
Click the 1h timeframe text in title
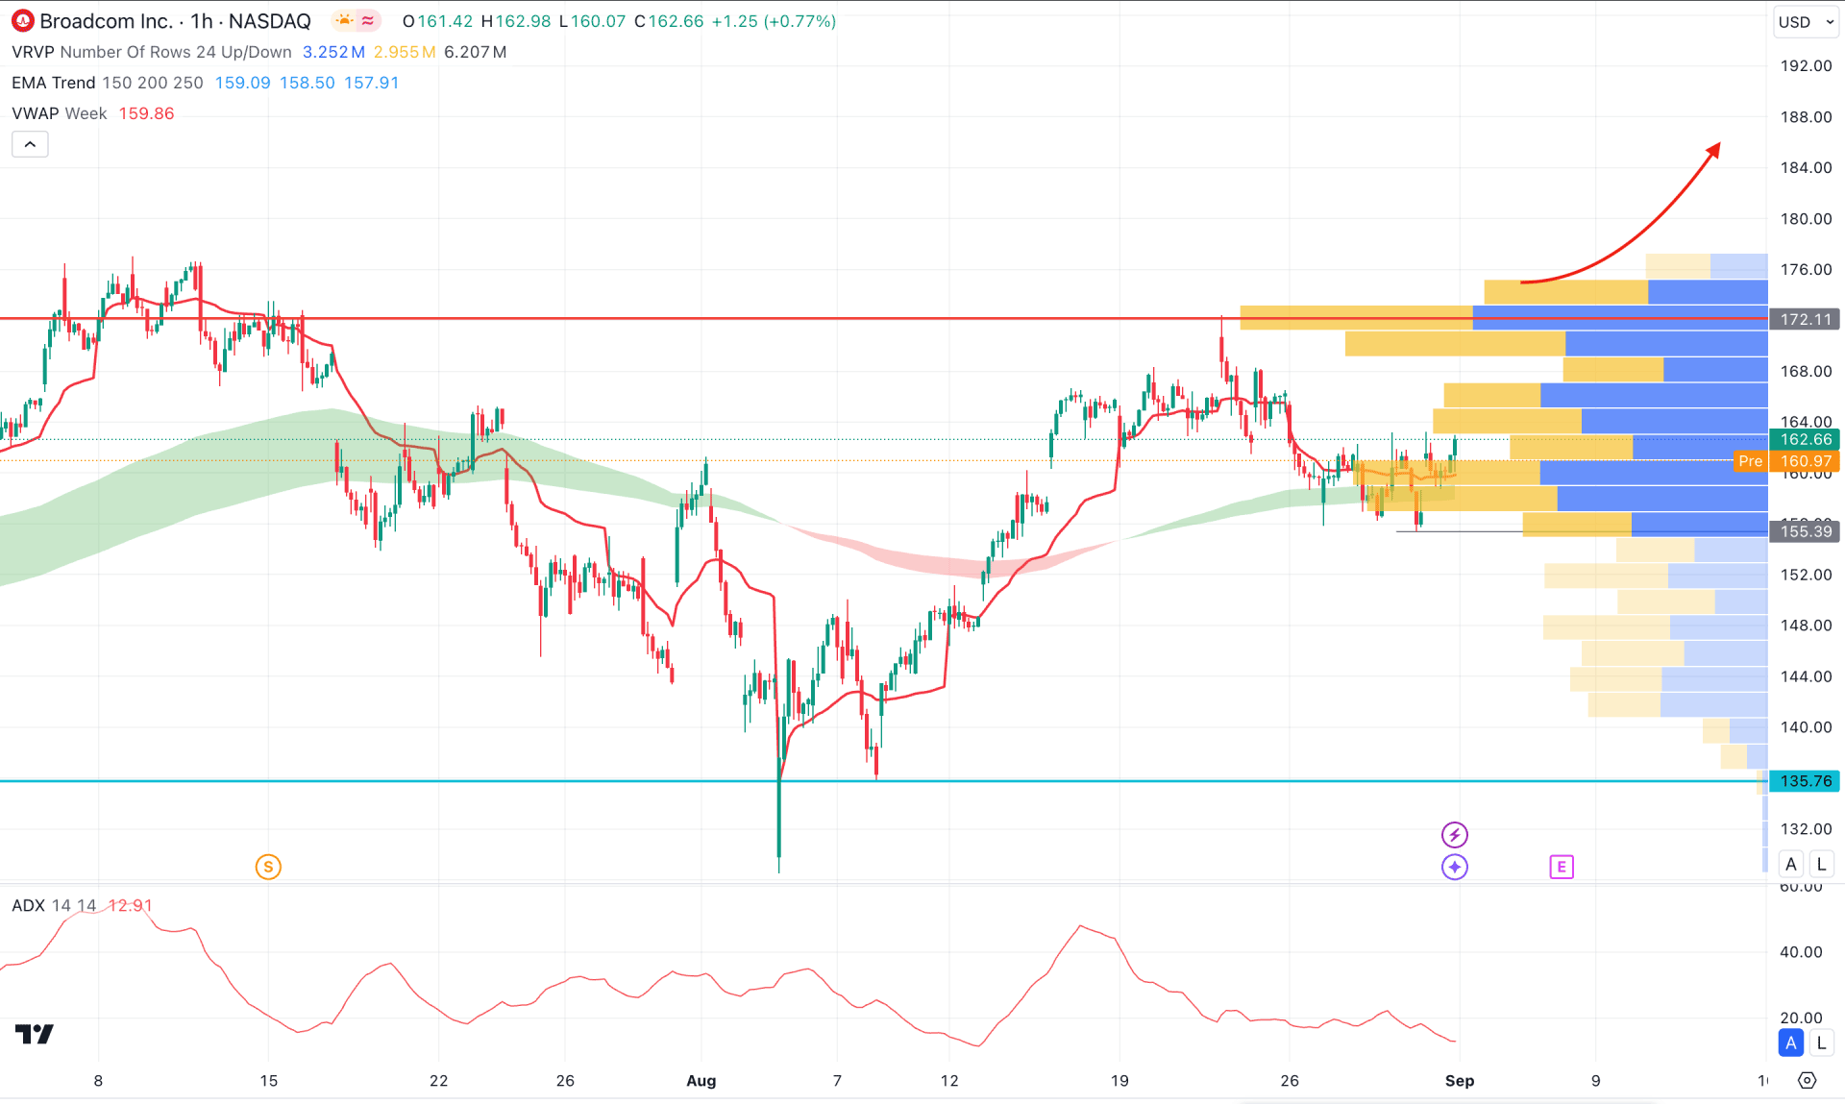202,21
